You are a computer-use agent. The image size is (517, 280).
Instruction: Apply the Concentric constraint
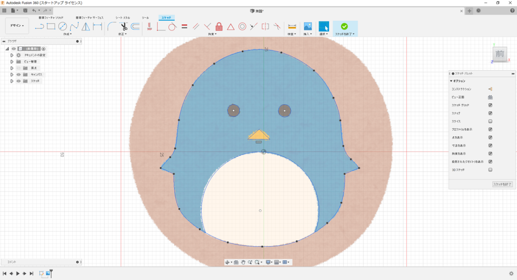(242, 27)
